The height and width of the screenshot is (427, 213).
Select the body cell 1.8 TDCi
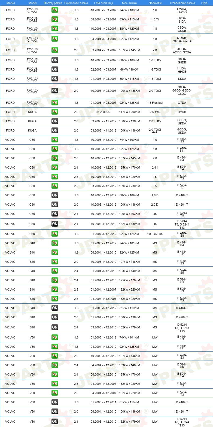tap(155, 79)
